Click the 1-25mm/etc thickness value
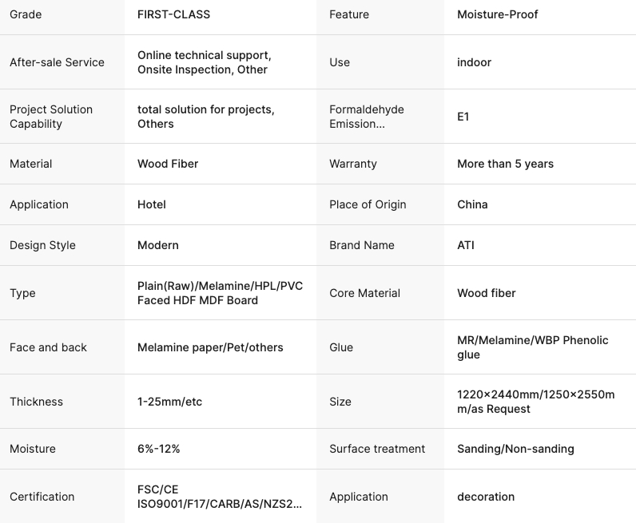Image resolution: width=636 pixels, height=523 pixels. click(x=169, y=402)
